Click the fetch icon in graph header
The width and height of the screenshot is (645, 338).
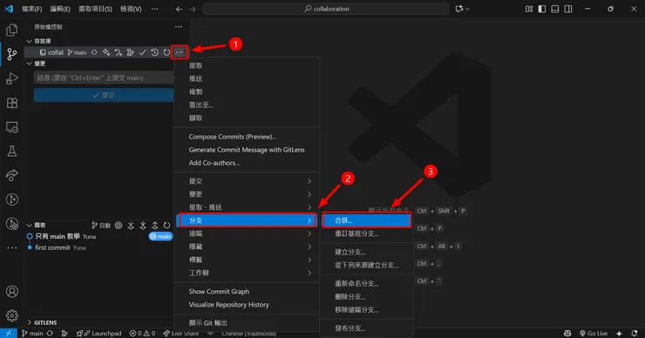(x=131, y=225)
